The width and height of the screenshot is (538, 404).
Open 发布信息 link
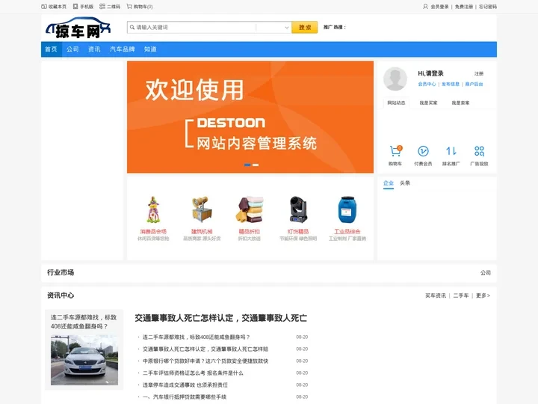[x=451, y=84]
